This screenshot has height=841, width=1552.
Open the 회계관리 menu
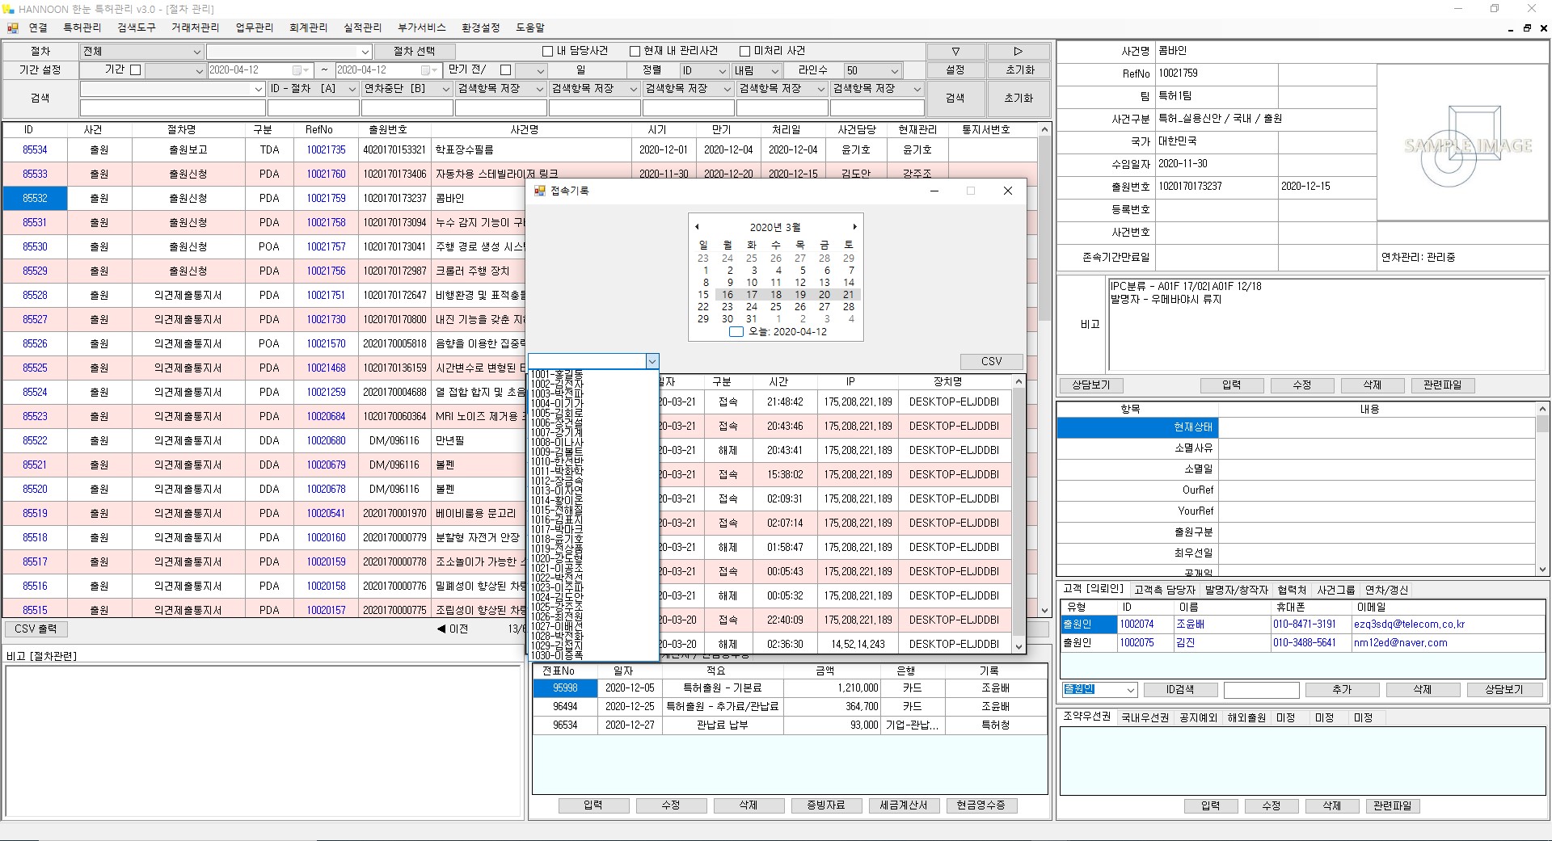pos(308,27)
